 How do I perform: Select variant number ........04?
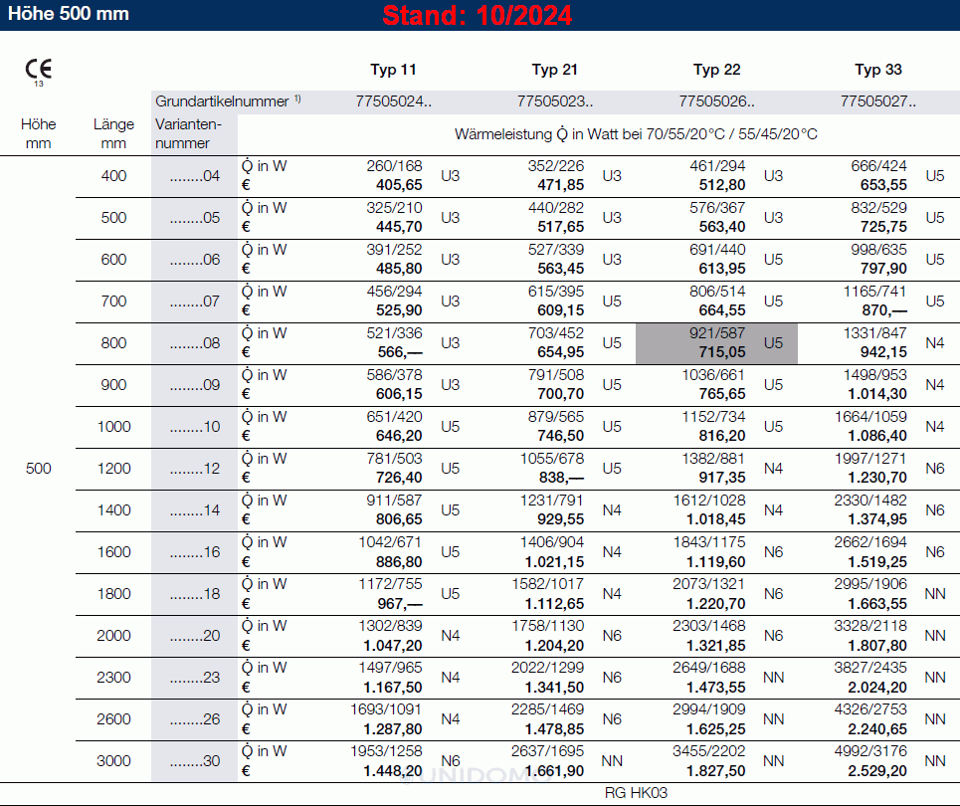(194, 176)
